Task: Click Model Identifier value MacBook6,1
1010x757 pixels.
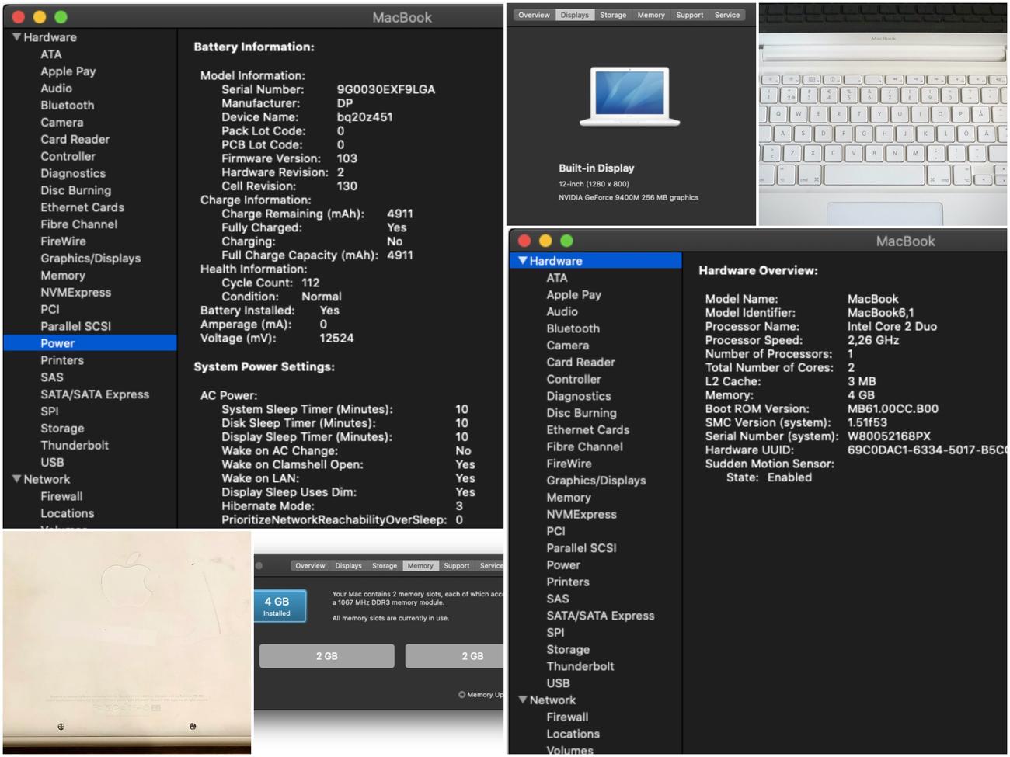Action: click(880, 313)
